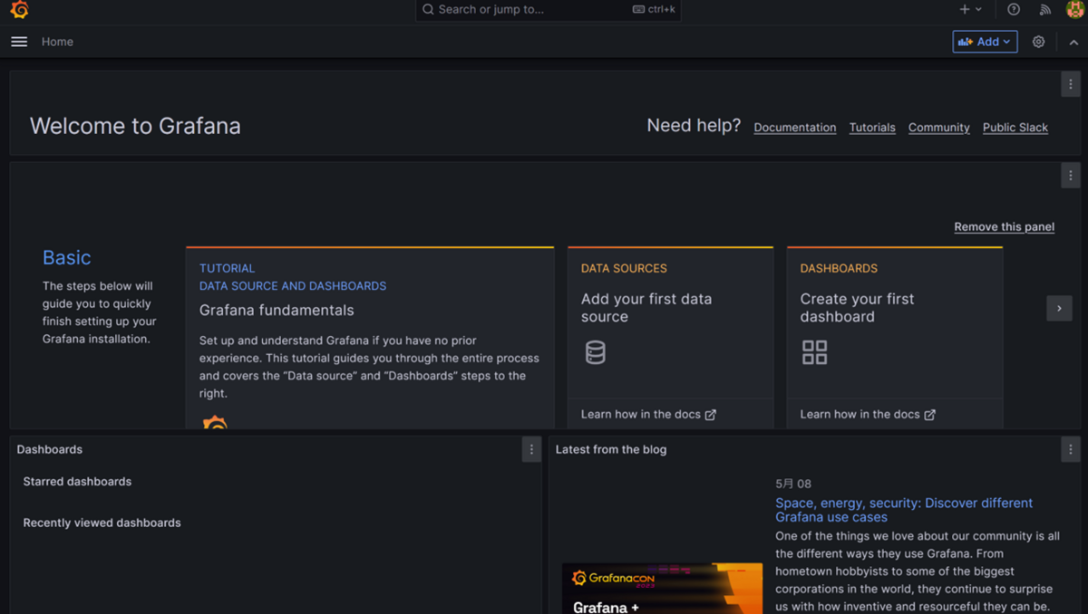Image resolution: width=1088 pixels, height=614 pixels.
Task: Open Learn how in docs under Dashboards
Action: tap(868, 414)
